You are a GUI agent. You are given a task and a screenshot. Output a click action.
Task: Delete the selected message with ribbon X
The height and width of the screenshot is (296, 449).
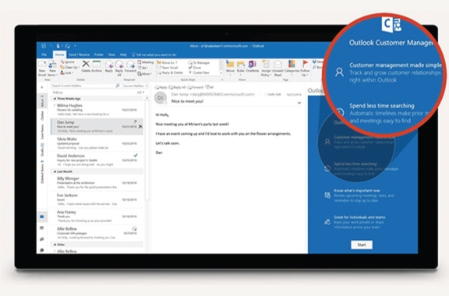pos(86,66)
